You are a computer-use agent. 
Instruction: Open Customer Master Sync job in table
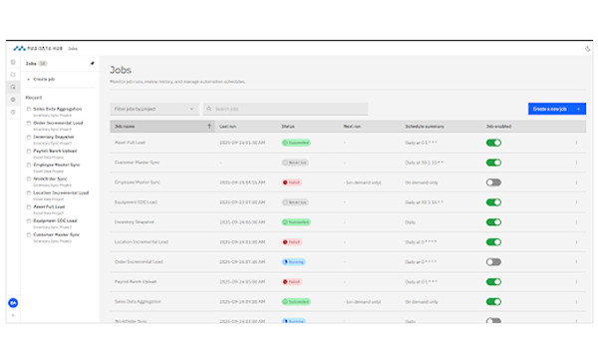(x=137, y=163)
